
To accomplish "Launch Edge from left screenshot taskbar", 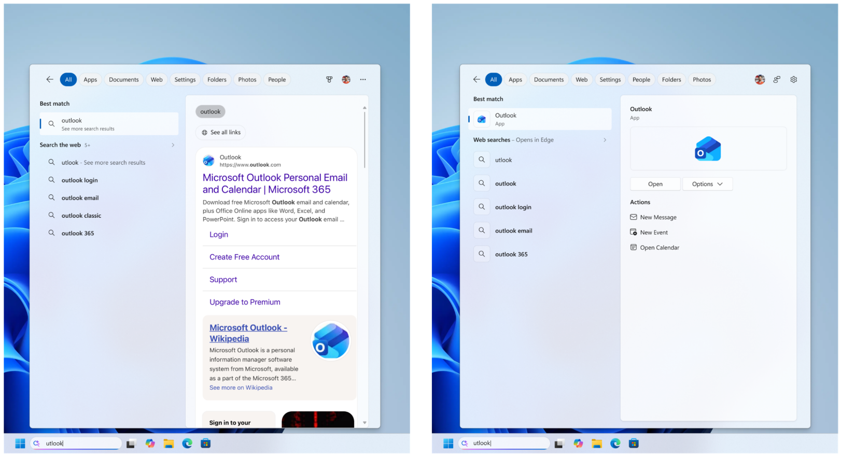I will (x=187, y=443).
